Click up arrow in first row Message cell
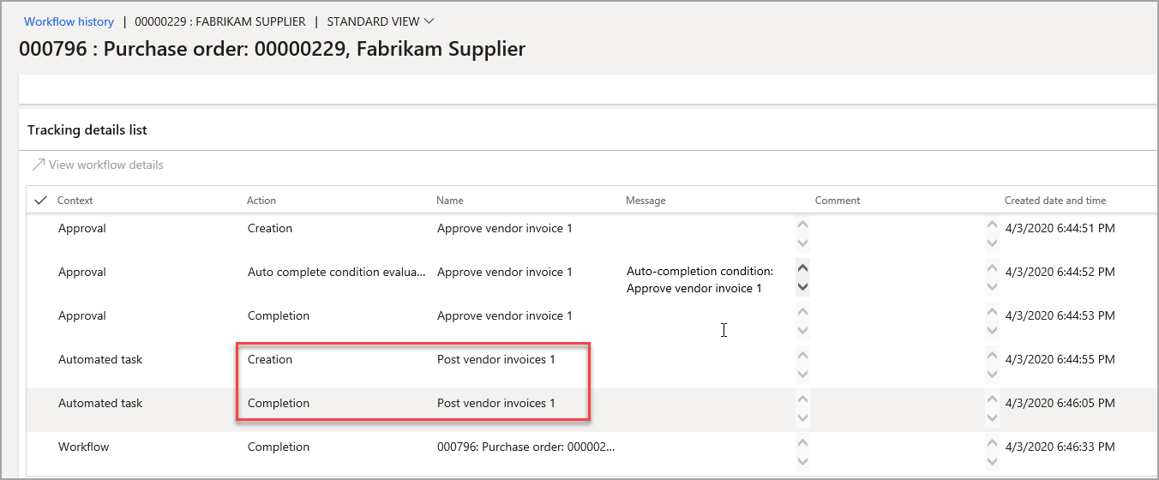This screenshot has width=1159, height=480. pos(803,224)
